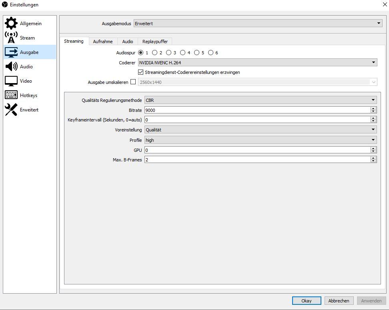Switch to the Replaypuffer tab
This screenshot has width=389, height=310.
pos(155,42)
